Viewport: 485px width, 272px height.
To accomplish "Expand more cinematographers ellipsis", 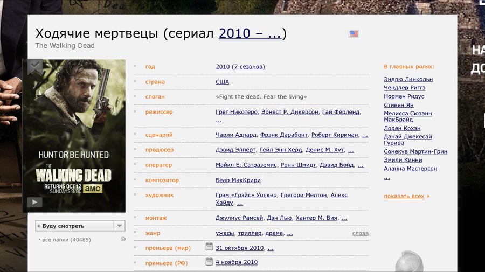I will tap(361, 165).
